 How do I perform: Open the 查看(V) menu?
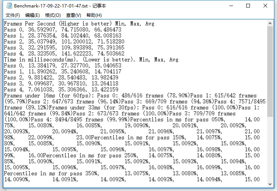73,15
